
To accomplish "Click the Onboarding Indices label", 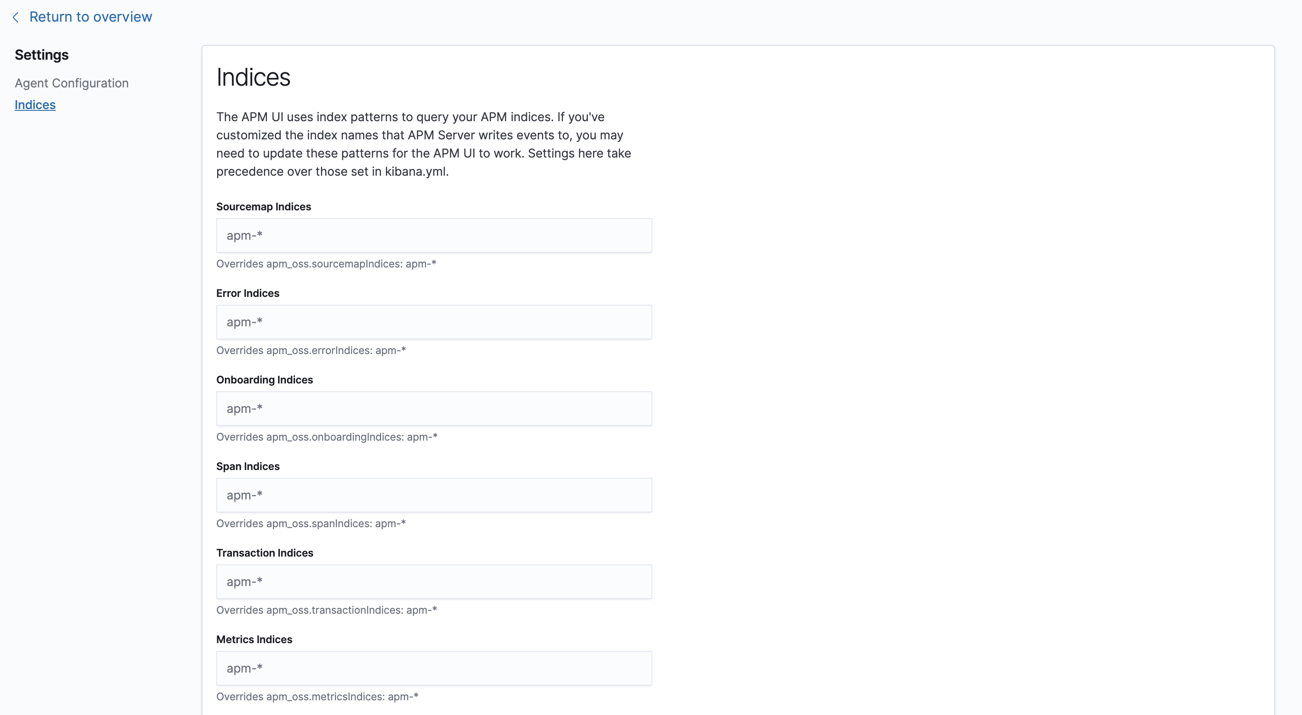I will [264, 379].
